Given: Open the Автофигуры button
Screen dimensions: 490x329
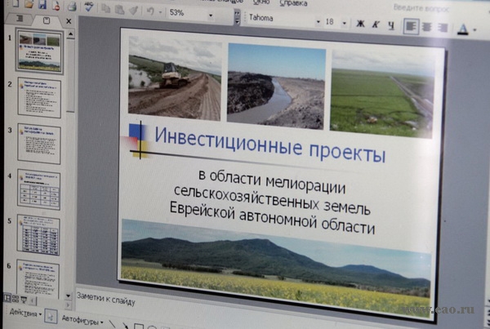Looking at the screenshot, I should pyautogui.click(x=82, y=322).
